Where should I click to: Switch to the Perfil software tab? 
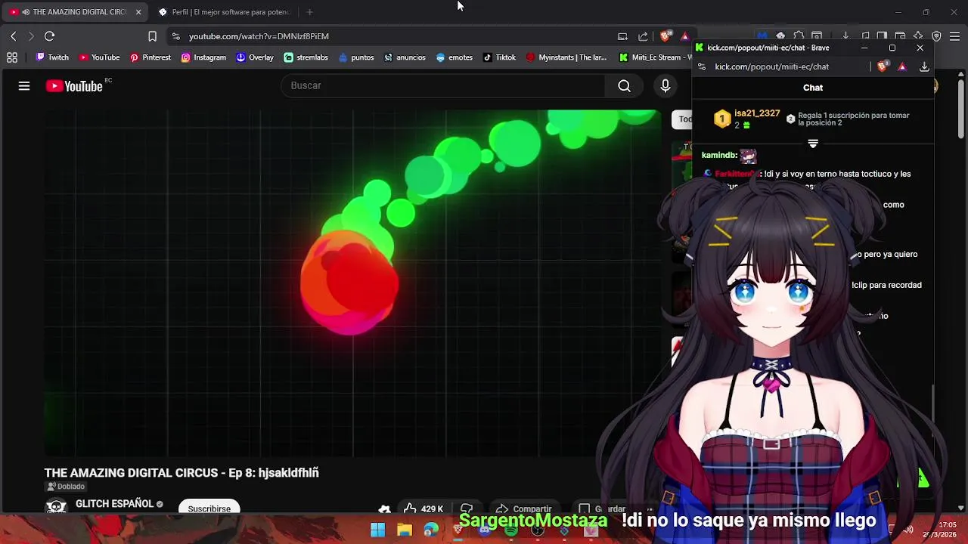pos(224,12)
